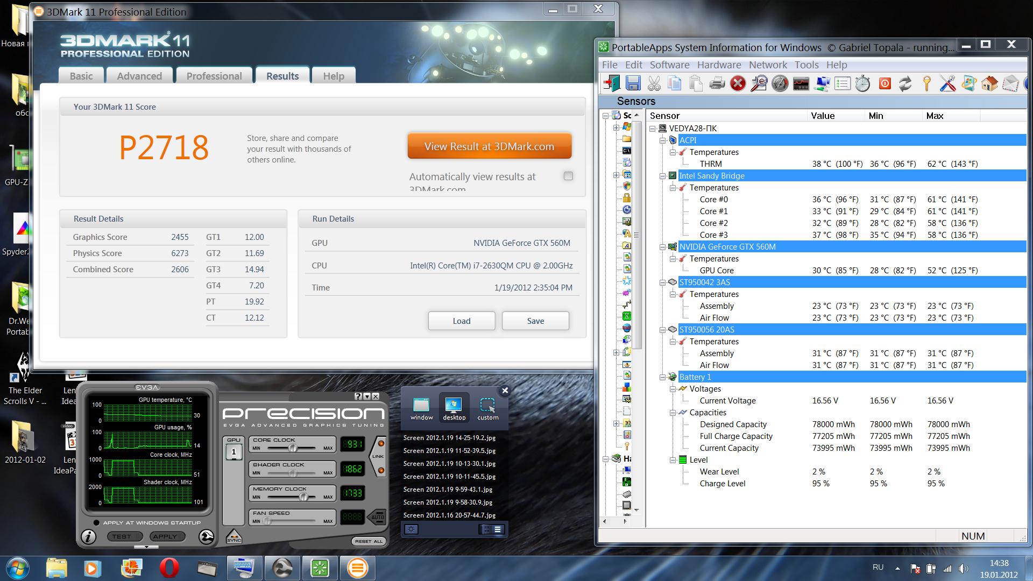Screen dimensions: 1033x581
Task: Click the question mark help in Precision
Action: (358, 396)
